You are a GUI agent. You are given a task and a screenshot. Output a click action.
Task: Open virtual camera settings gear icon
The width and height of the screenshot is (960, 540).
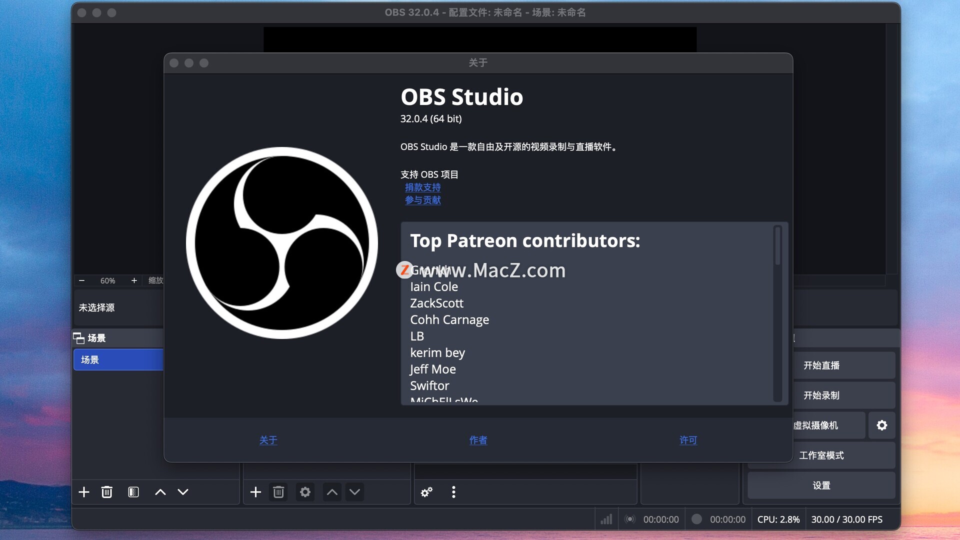(x=881, y=425)
